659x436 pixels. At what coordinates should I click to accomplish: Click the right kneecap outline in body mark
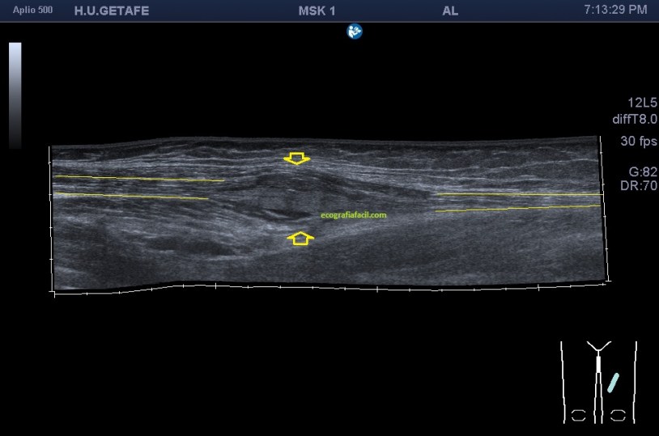click(619, 416)
